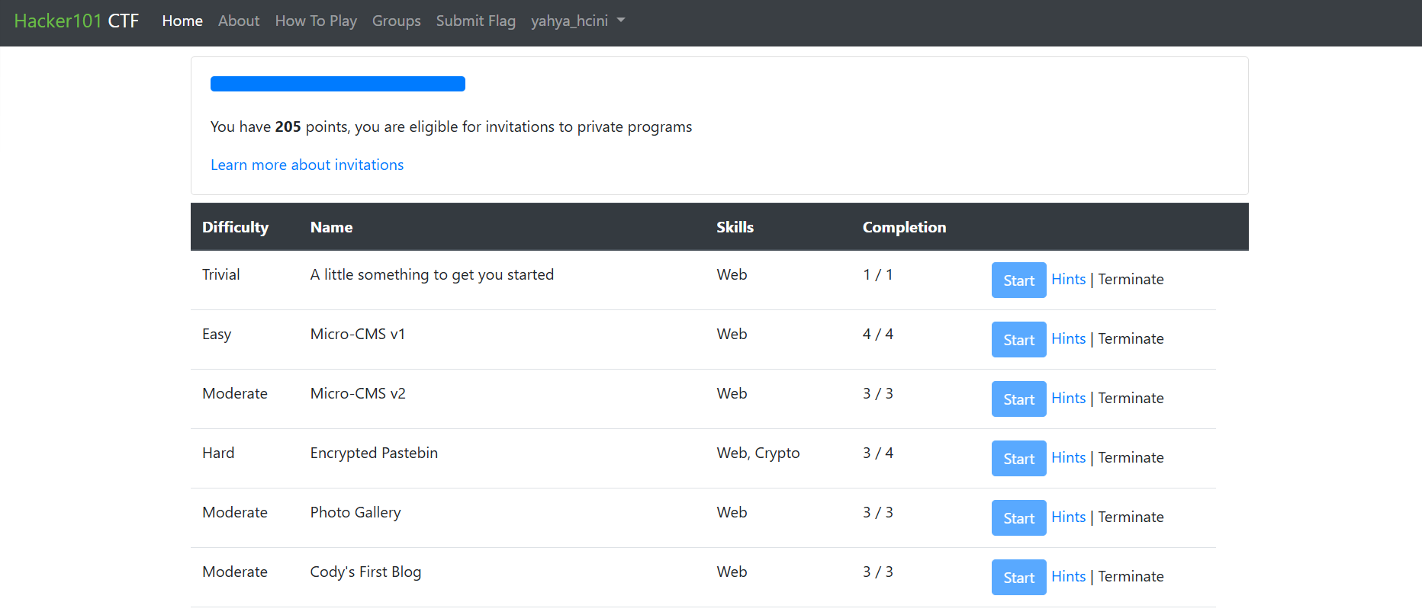
Task: Start the Cody's First Blog challenge
Action: [x=1019, y=577]
